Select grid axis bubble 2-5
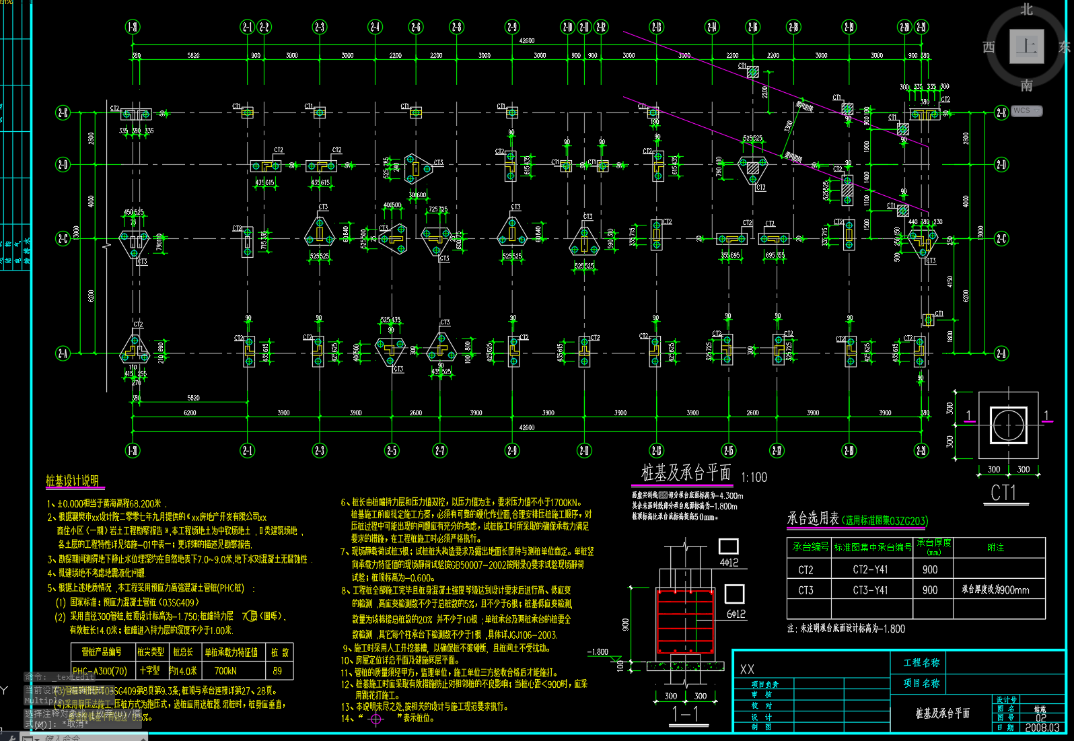1074x741 pixels. point(392,450)
